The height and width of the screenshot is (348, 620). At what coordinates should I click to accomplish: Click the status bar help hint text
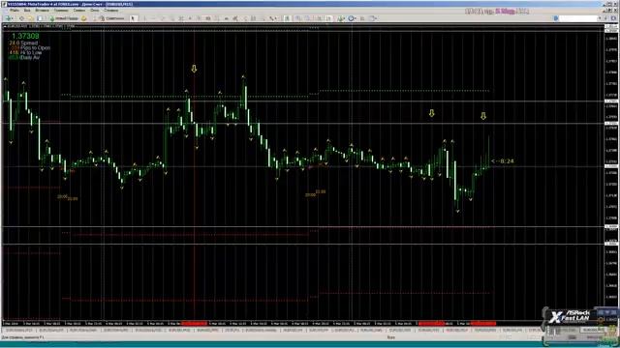coord(23,337)
